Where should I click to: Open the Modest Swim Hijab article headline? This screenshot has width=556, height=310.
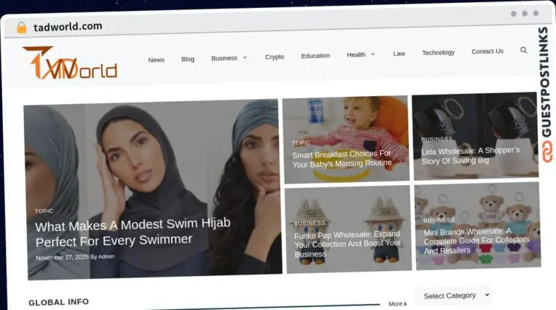click(132, 232)
